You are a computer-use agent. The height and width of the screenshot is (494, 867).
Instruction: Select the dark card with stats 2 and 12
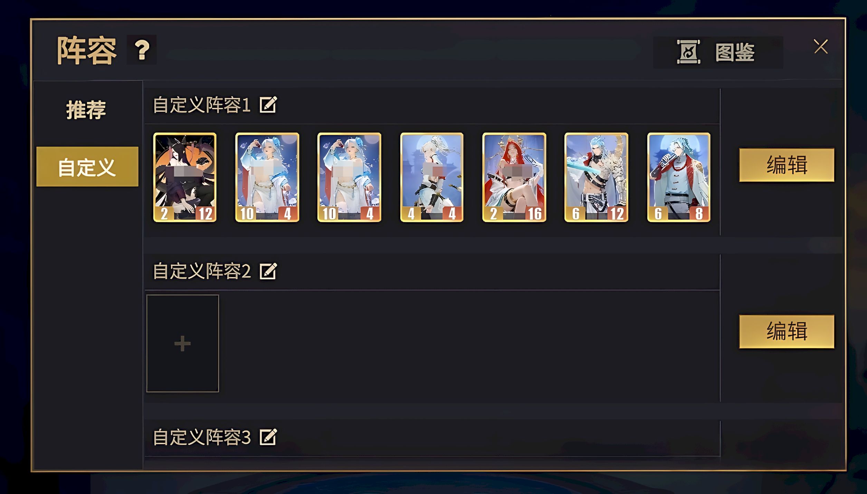[185, 177]
